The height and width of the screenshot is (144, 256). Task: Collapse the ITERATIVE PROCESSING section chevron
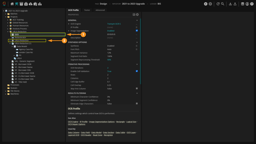(137, 64)
